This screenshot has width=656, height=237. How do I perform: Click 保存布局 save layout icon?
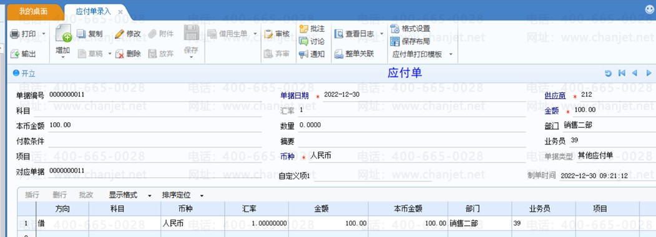(x=394, y=41)
